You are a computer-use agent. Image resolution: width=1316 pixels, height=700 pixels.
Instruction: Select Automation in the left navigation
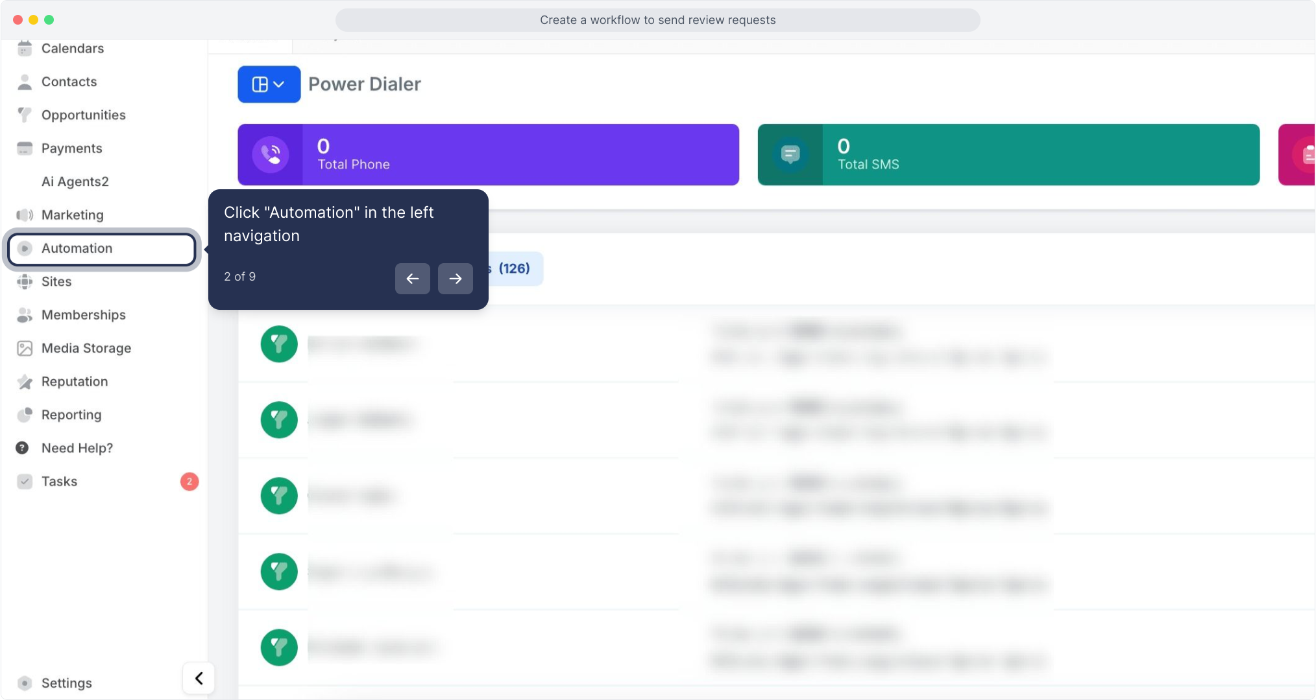[x=77, y=248]
